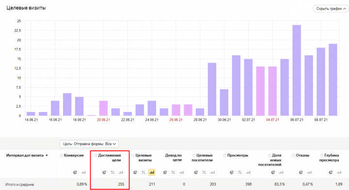Open help hint next to Конверсия
This screenshot has height=190, width=349.
point(62,156)
